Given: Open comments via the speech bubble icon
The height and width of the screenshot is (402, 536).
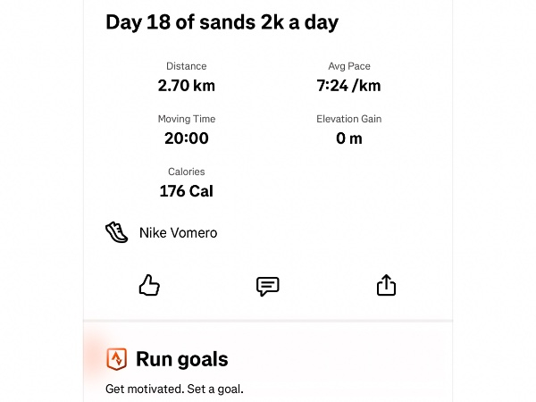Looking at the screenshot, I should pos(268,286).
